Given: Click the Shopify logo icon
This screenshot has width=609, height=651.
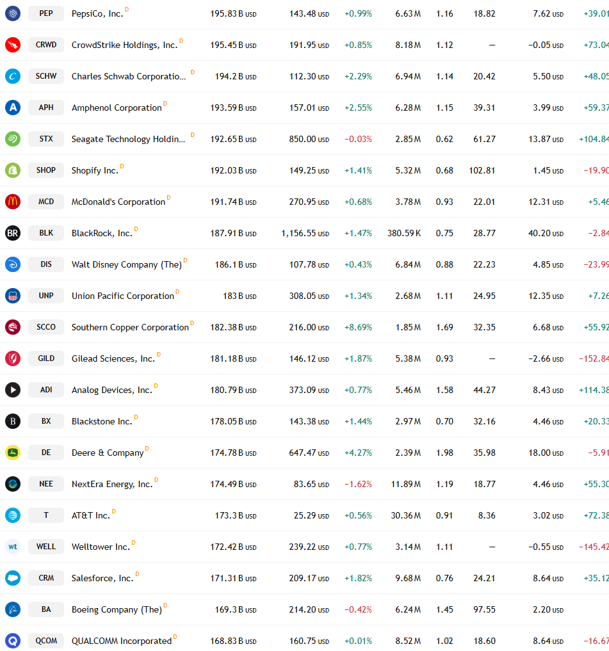Looking at the screenshot, I should [13, 170].
